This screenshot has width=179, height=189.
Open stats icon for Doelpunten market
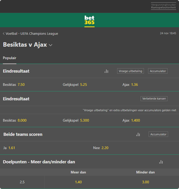tap(161, 162)
